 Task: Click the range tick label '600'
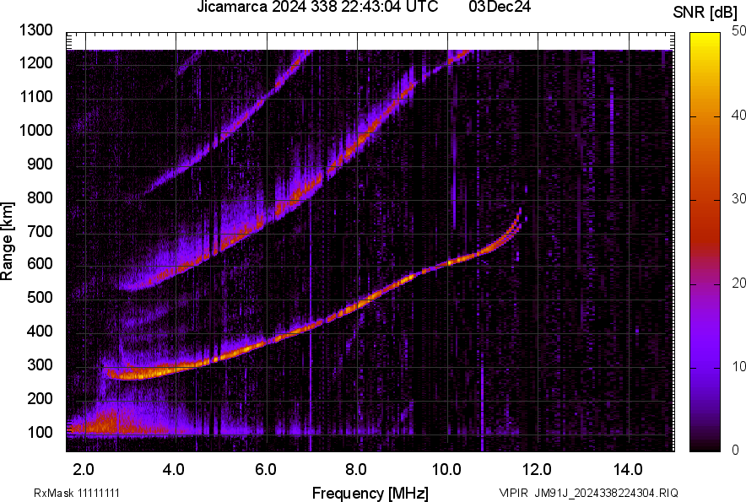click(x=40, y=263)
